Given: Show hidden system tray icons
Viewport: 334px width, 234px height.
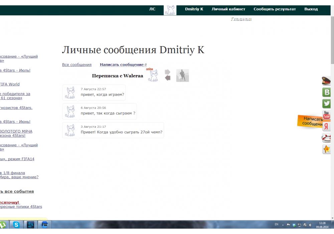Looking at the screenshot, I should click(283, 225).
